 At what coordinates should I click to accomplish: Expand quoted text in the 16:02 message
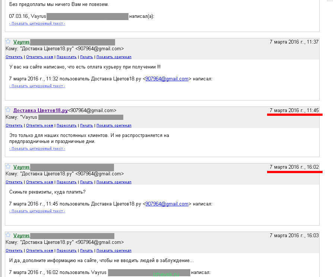pos(37,211)
